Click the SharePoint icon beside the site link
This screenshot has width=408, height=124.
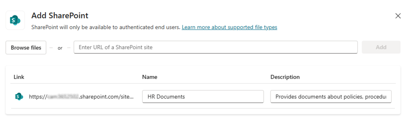(x=19, y=96)
